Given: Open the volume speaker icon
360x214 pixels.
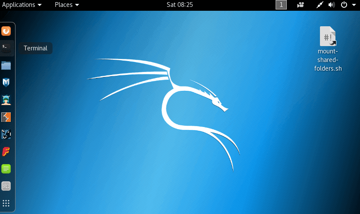Looking at the screenshot, I should pyautogui.click(x=332, y=5).
